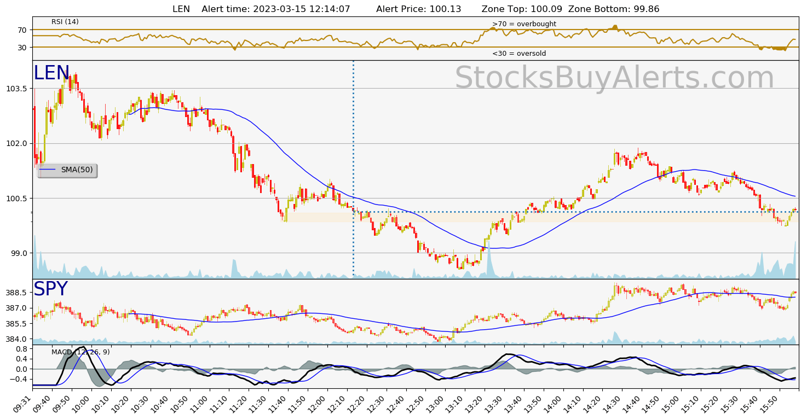
Task: Click the MACD 0.4 axis label
Action: pos(22,359)
